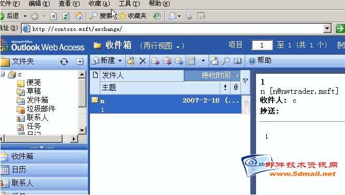Refresh the folder list
This screenshot has height=195, width=345.
click(64, 61)
